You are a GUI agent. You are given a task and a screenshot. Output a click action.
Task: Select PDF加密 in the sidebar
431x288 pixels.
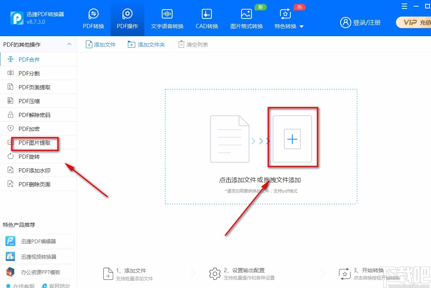[38, 129]
